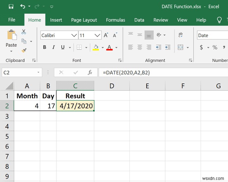Select Middle Align icon

point(140,35)
